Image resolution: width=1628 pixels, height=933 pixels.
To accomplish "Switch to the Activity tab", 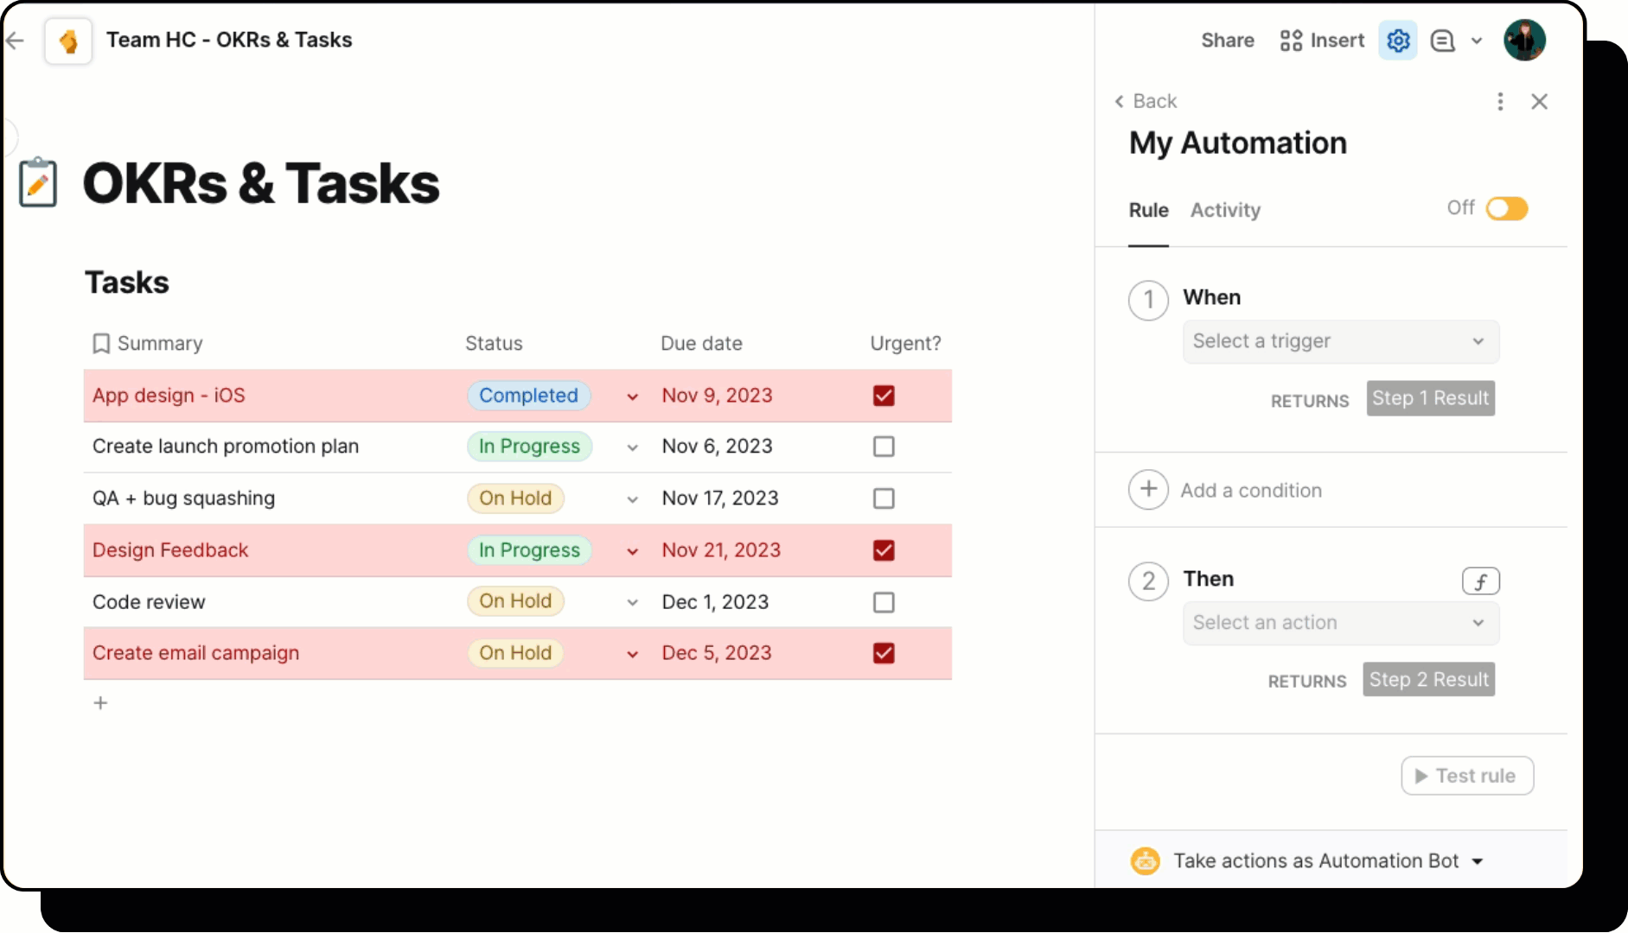I will [1225, 210].
